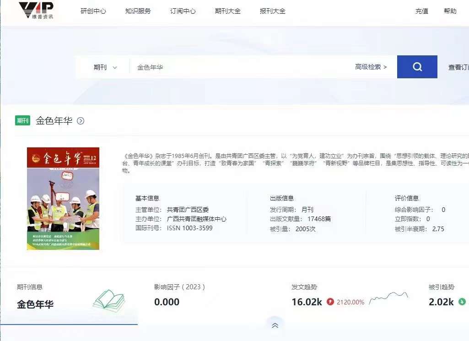Collapse panel with double-chevron up button
The width and height of the screenshot is (469, 341).
(x=275, y=325)
